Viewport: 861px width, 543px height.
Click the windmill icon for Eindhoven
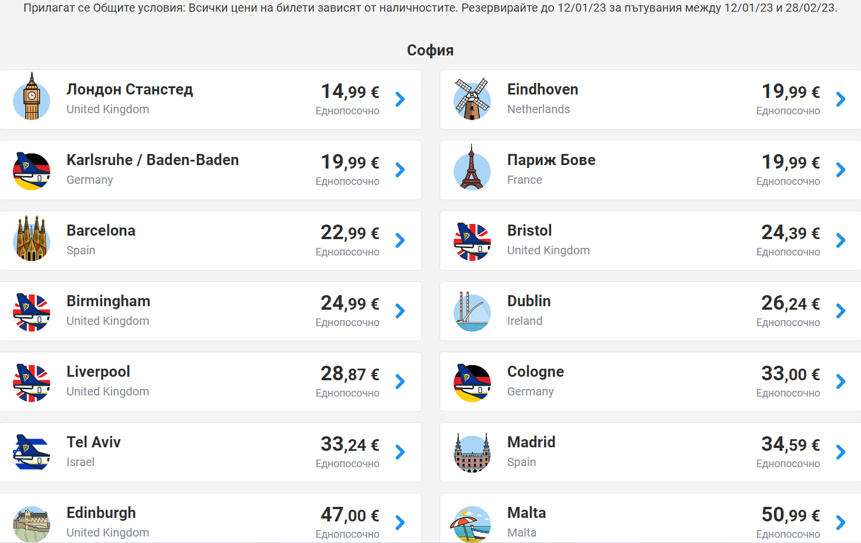pos(472,99)
